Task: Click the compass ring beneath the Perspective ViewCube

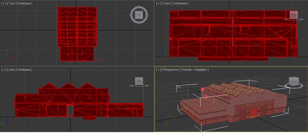Action: pos(294,85)
